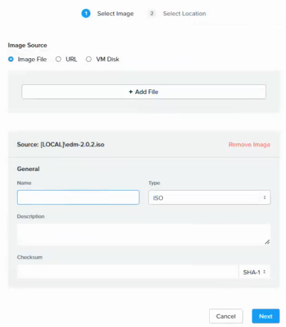
Task: Click the Cancel button
Action: (x=226, y=316)
